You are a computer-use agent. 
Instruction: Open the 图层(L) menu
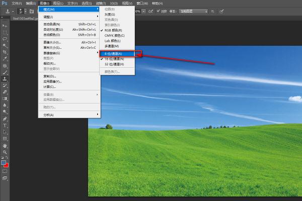point(58,4)
